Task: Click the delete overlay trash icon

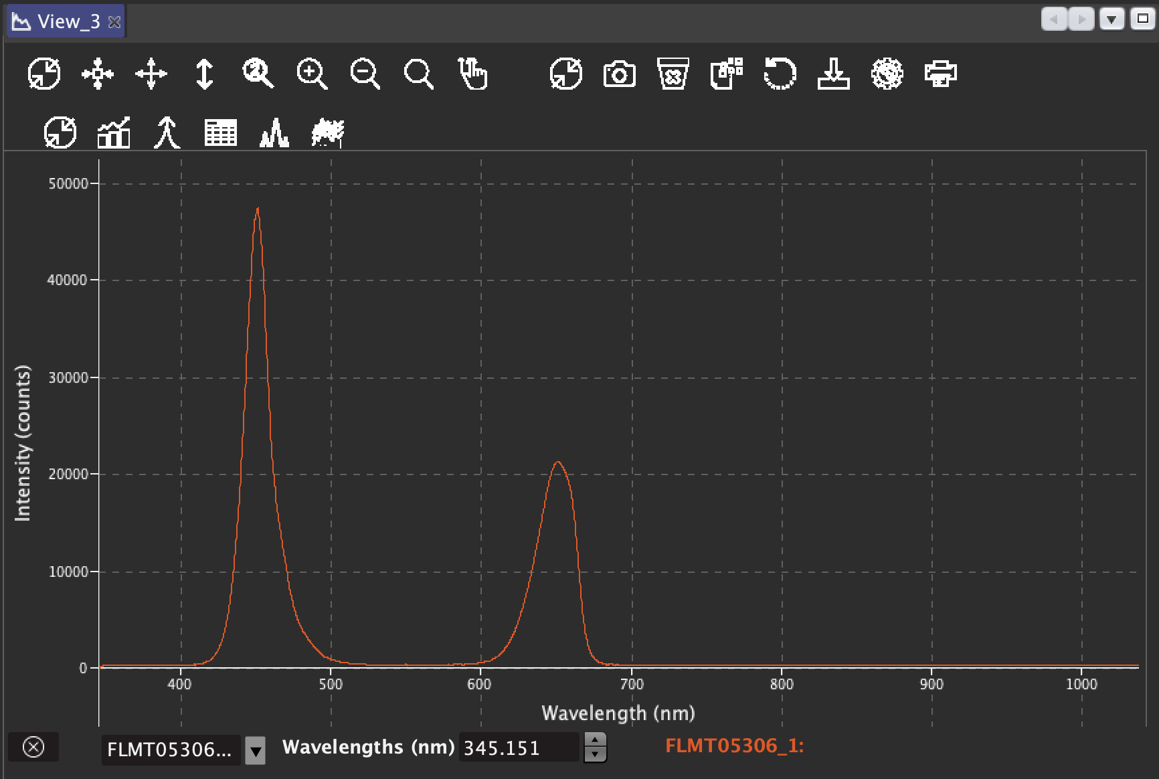Action: click(673, 74)
